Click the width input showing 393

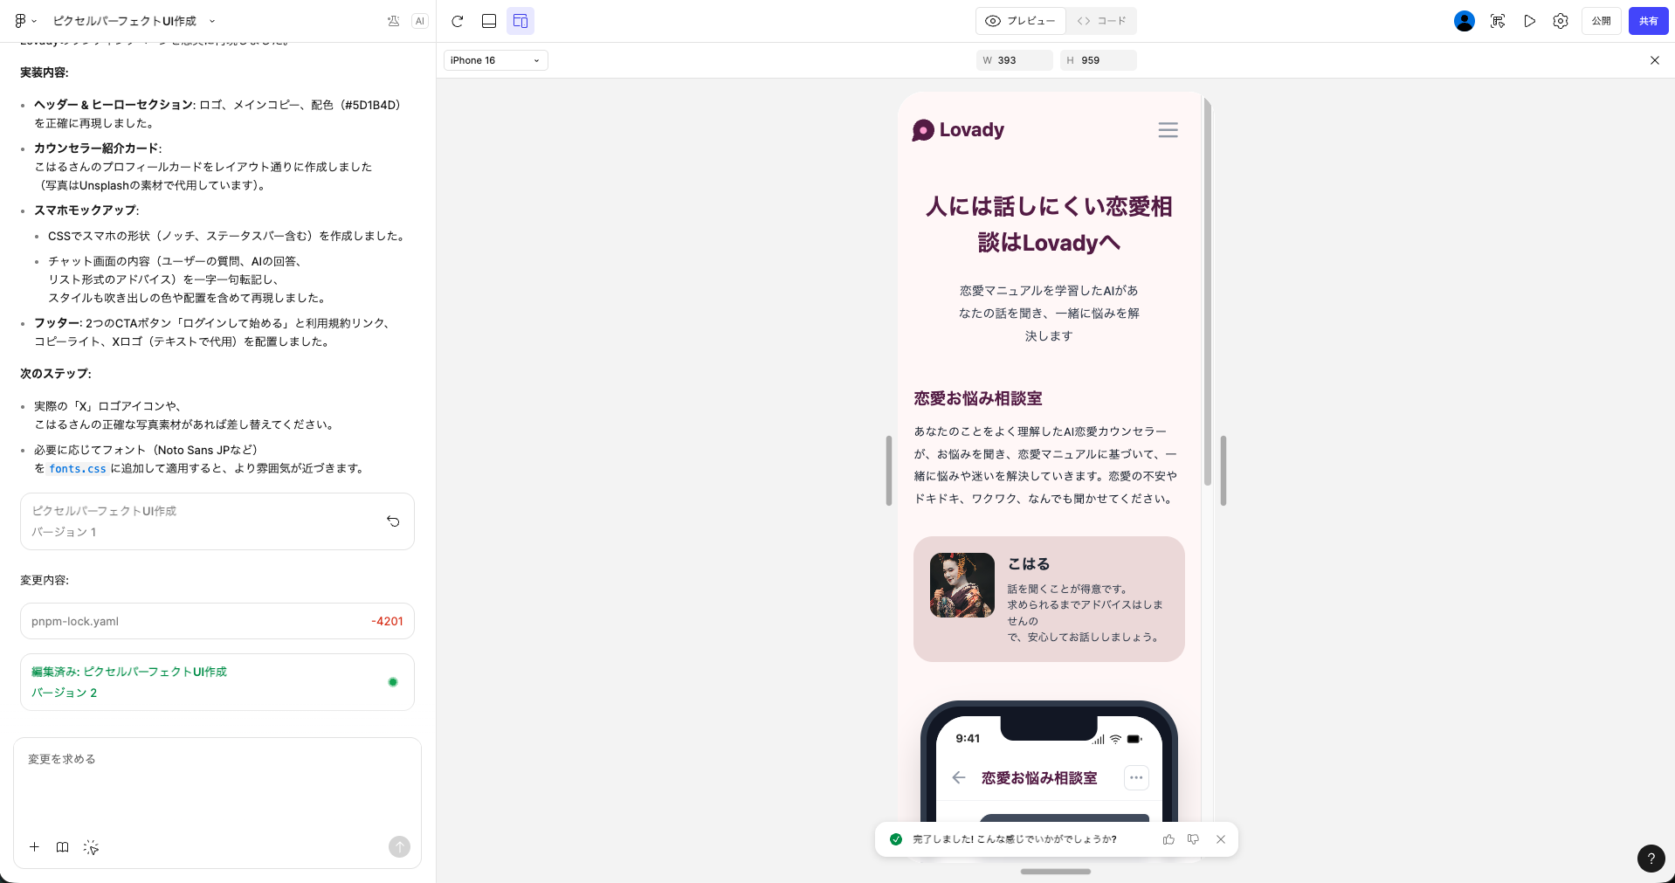coord(1014,60)
